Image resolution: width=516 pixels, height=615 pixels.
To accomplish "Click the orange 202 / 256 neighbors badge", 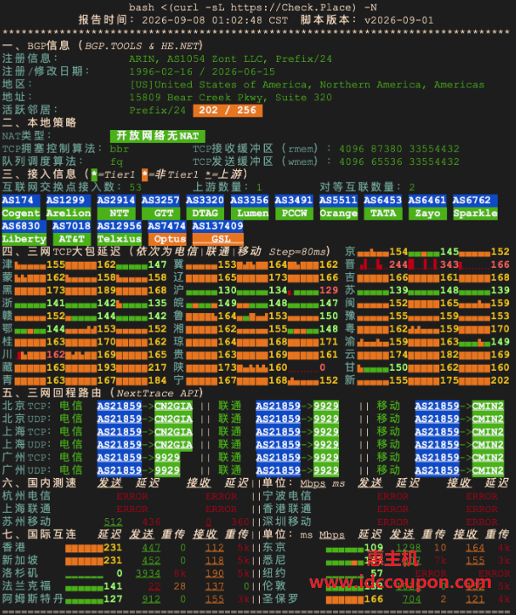I will [x=227, y=110].
